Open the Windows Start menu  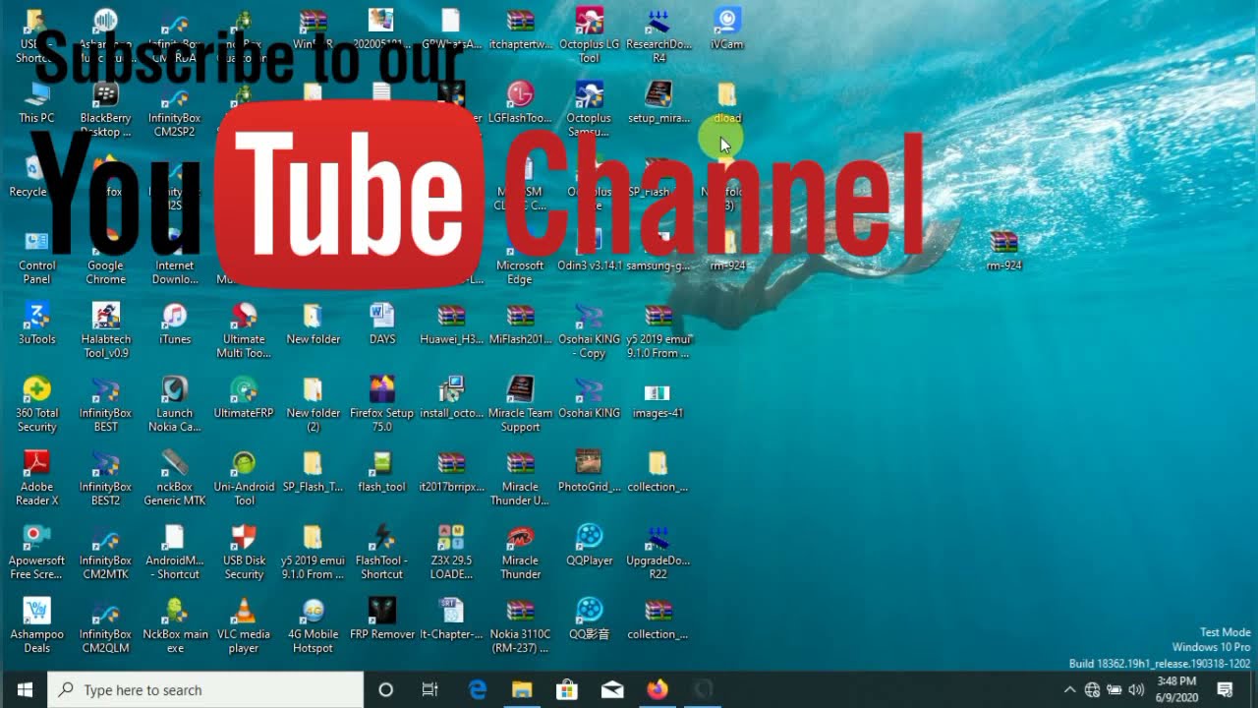point(24,689)
